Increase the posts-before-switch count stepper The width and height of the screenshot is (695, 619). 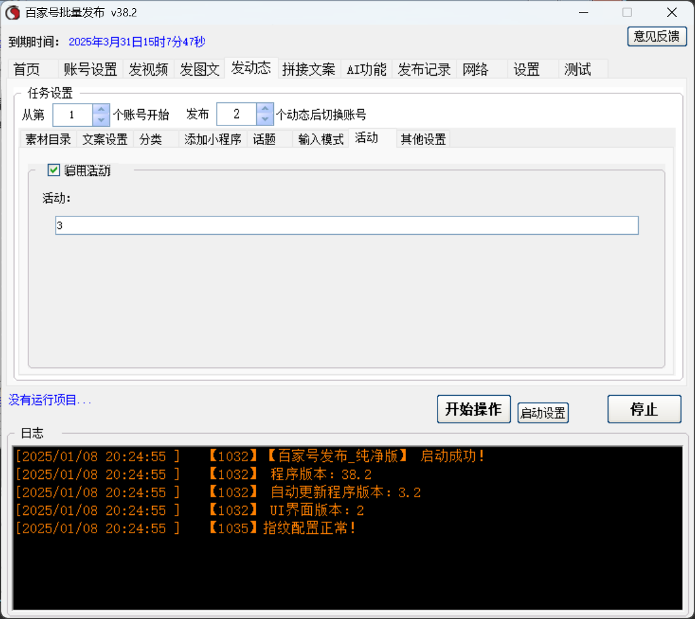pos(265,109)
